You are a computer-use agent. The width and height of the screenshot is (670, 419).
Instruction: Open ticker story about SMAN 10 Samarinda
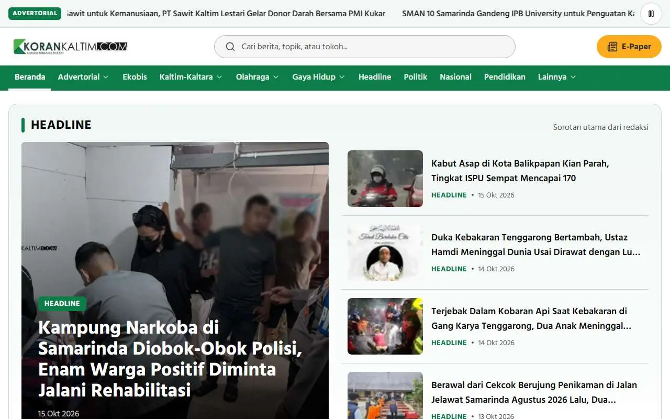pyautogui.click(x=518, y=14)
